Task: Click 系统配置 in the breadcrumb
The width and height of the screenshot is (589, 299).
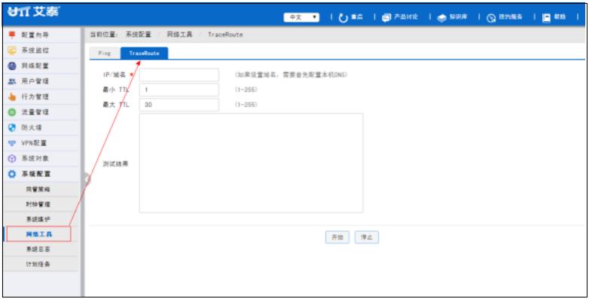Action: pyautogui.click(x=139, y=35)
